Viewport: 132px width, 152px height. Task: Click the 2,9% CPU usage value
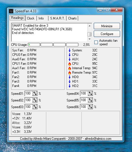click(87, 45)
